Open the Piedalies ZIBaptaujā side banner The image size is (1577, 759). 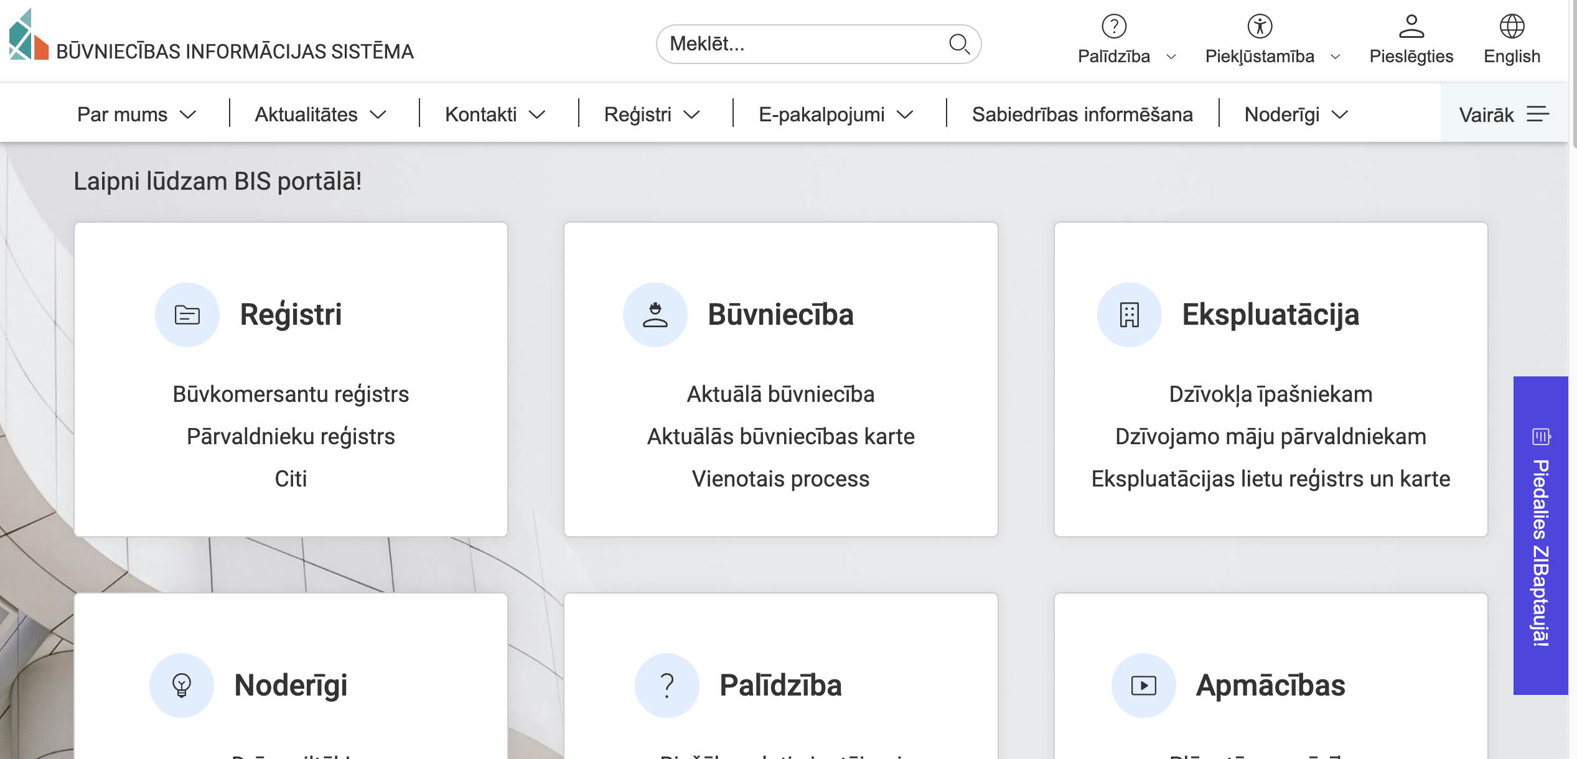click(x=1541, y=536)
